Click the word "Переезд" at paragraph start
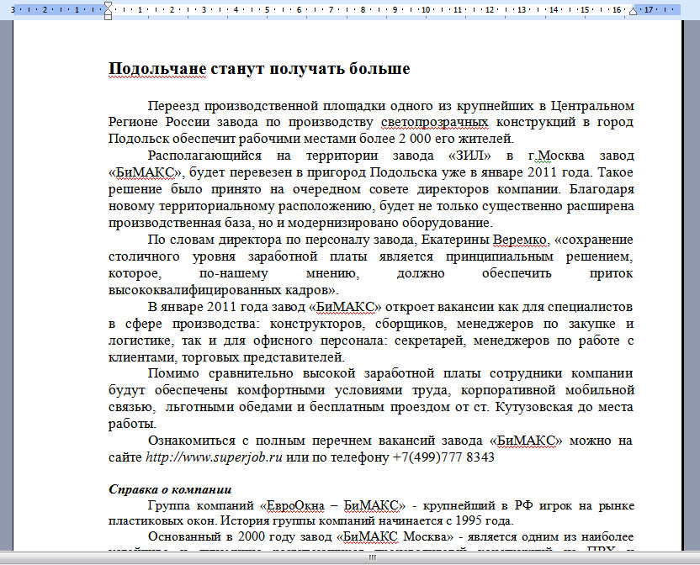Viewport: 700px width, 565px height. (x=172, y=106)
